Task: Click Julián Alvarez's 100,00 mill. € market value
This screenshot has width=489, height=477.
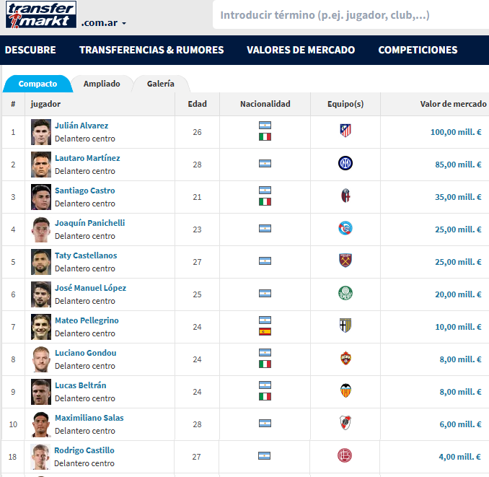Action: [x=455, y=132]
